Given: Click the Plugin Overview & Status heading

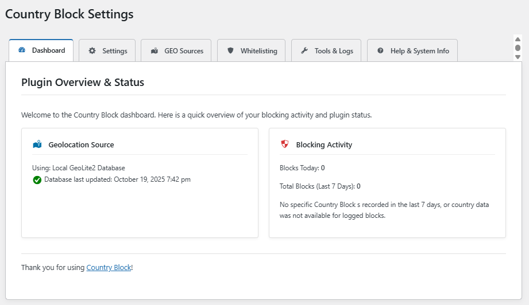Looking at the screenshot, I should (x=83, y=82).
